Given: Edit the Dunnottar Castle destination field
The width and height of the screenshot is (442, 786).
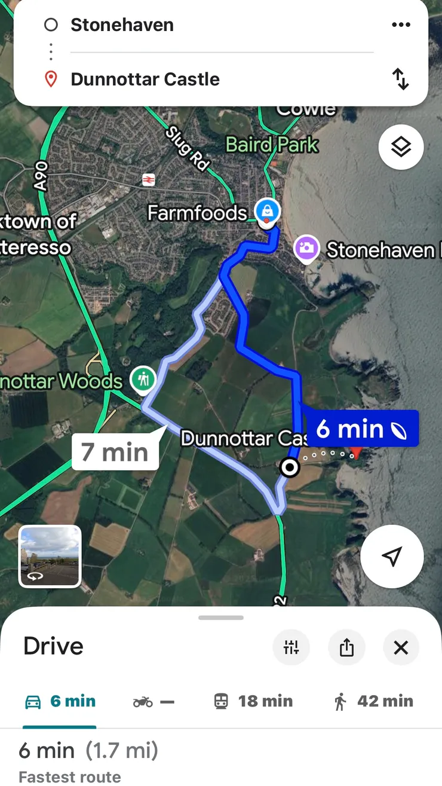Looking at the screenshot, I should pos(221,79).
